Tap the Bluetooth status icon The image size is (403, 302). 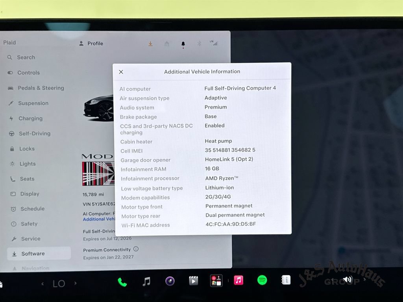[x=199, y=44]
